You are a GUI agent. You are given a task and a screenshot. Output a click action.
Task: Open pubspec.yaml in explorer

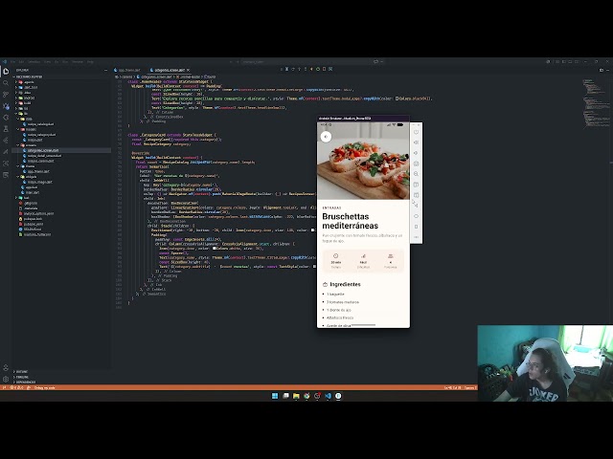(x=34, y=224)
